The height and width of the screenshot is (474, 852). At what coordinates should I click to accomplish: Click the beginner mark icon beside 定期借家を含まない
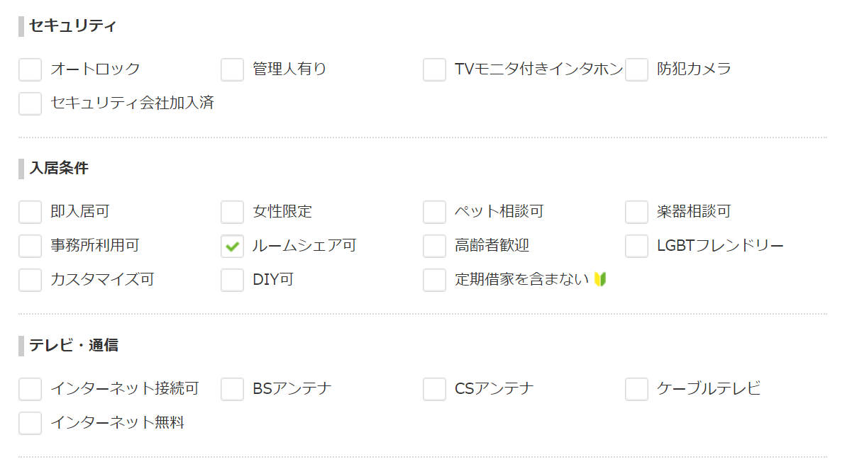click(x=601, y=280)
